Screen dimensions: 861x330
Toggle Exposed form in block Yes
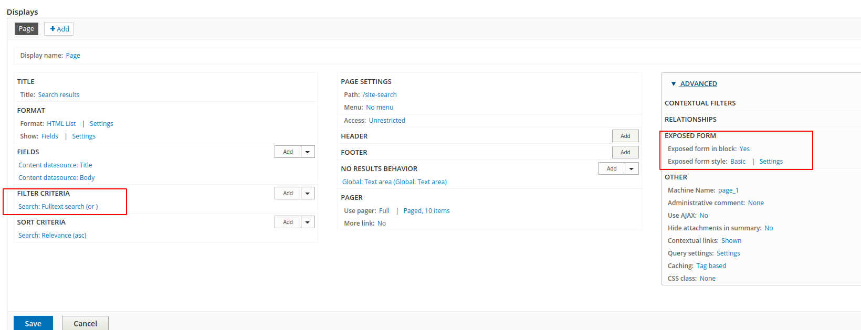[744, 149]
